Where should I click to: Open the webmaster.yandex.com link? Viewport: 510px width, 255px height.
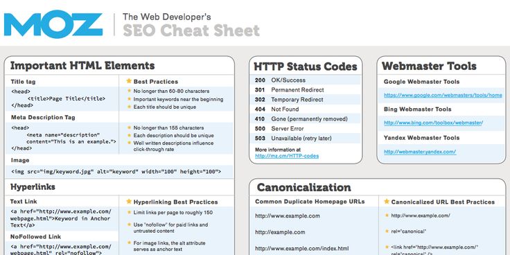click(x=420, y=152)
